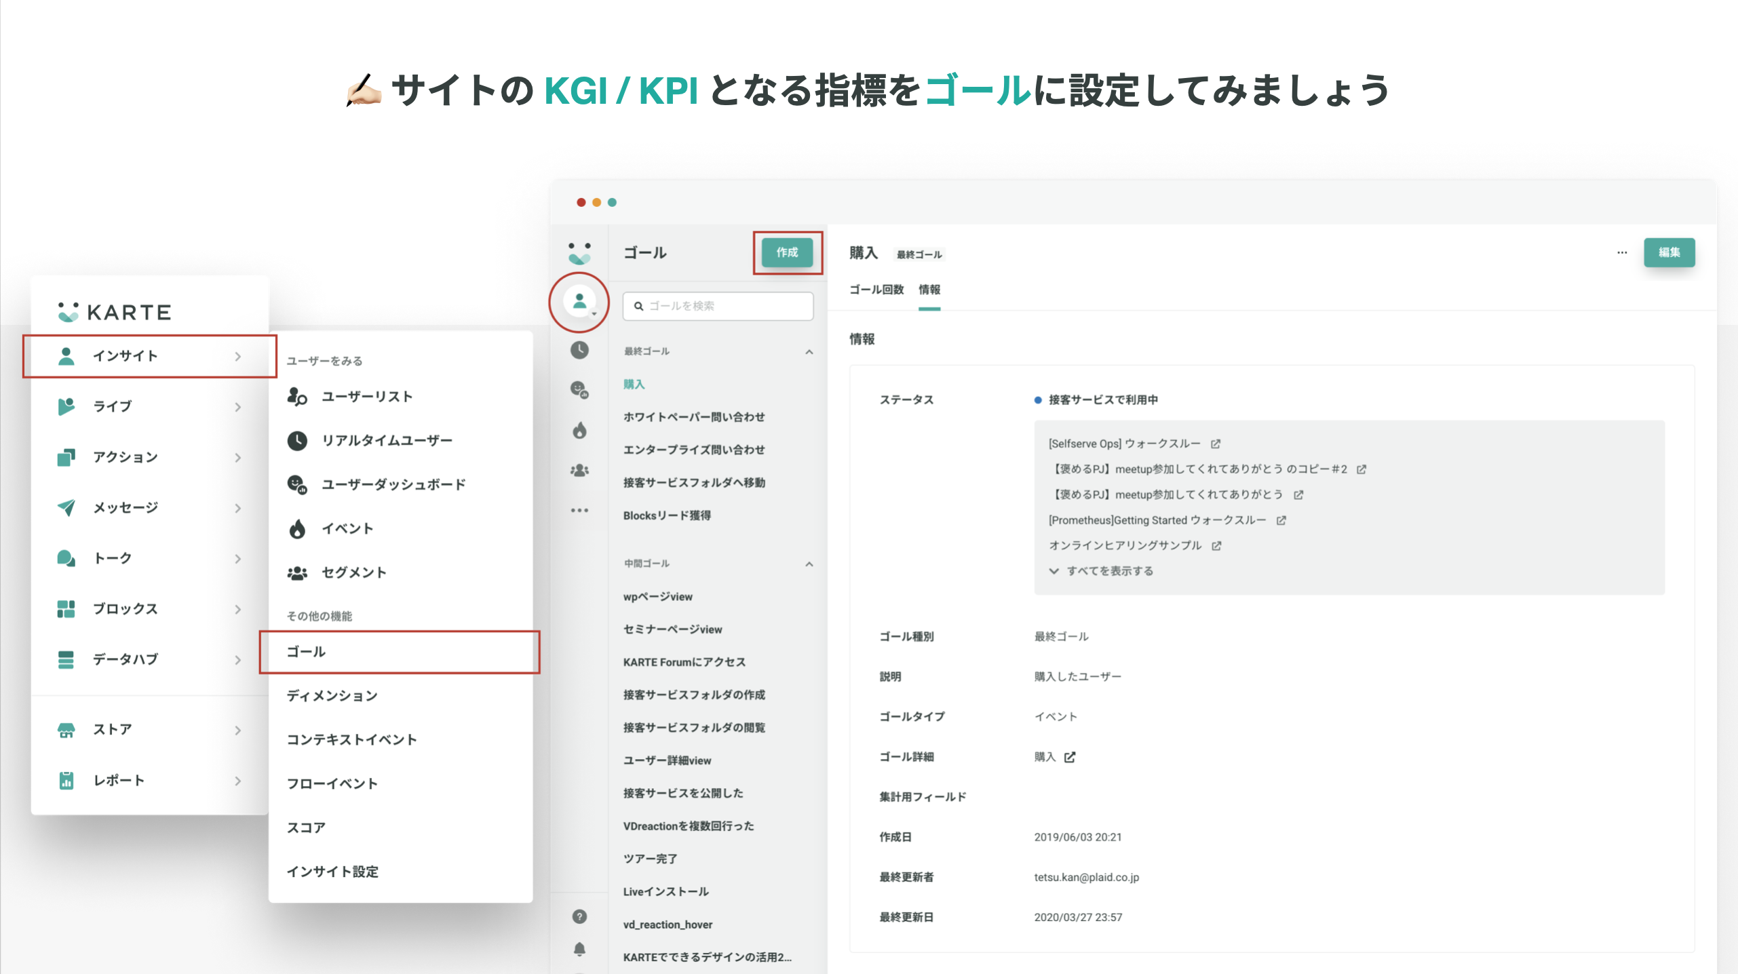
Task: Select the flame event icon in the narrow sidebar
Action: point(579,430)
